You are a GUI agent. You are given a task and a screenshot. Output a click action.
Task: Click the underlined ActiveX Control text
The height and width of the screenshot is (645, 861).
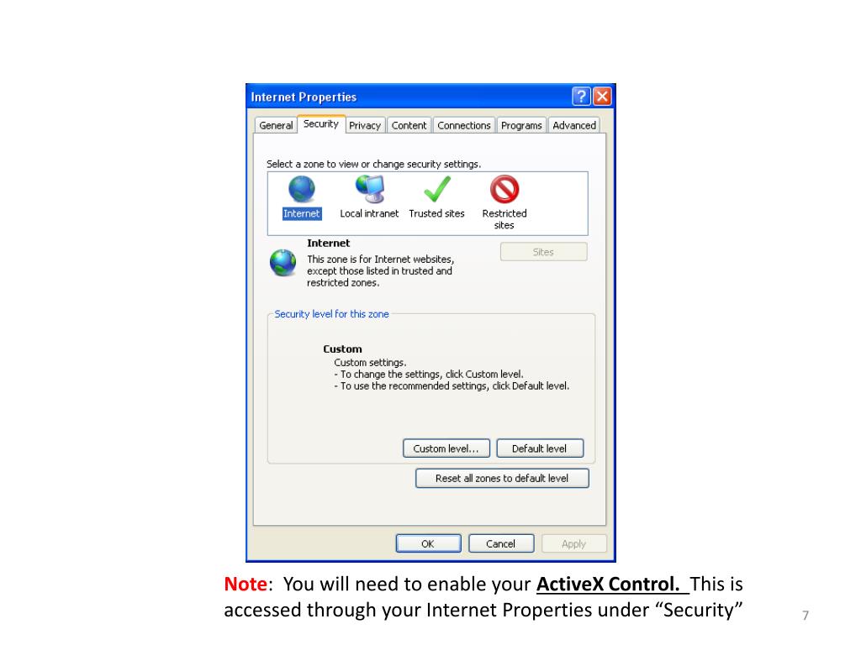point(609,585)
